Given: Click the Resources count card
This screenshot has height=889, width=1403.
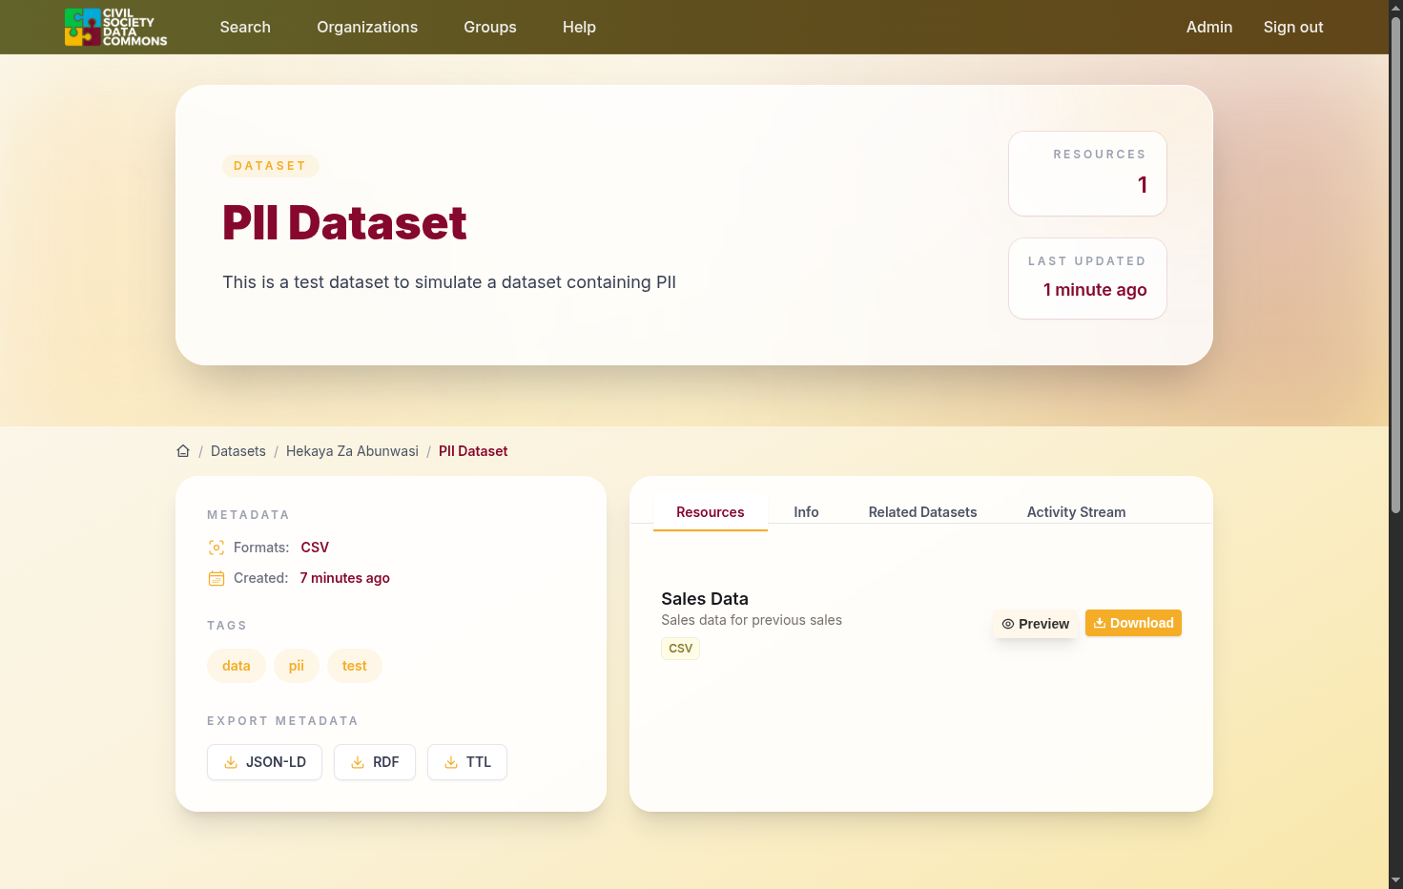Looking at the screenshot, I should (x=1087, y=174).
